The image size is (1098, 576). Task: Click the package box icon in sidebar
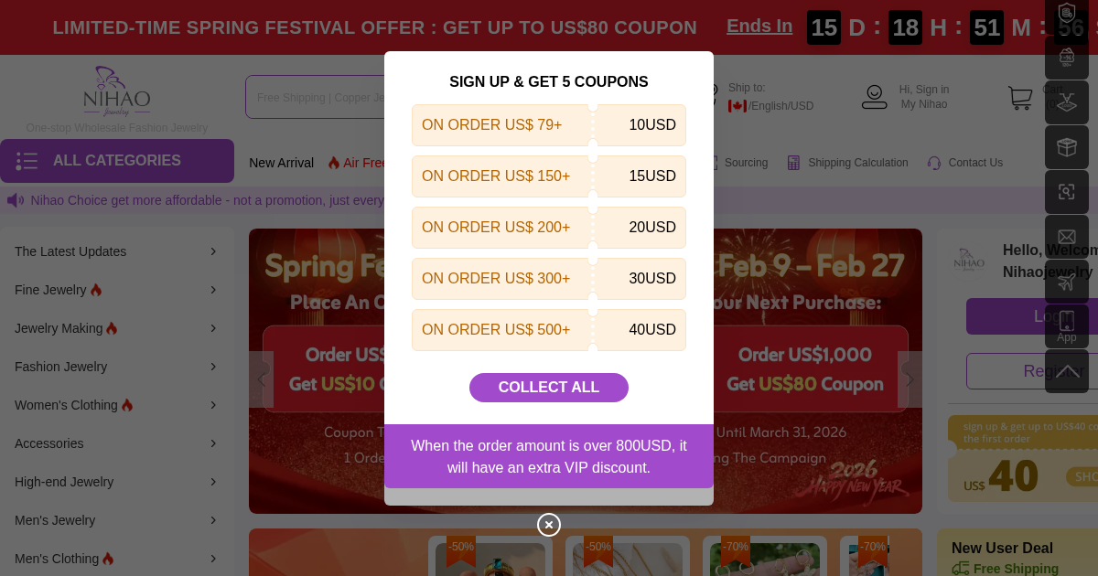pyautogui.click(x=1066, y=147)
